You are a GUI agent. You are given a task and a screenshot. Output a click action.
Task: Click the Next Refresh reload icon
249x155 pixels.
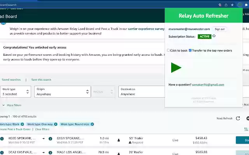238,118
